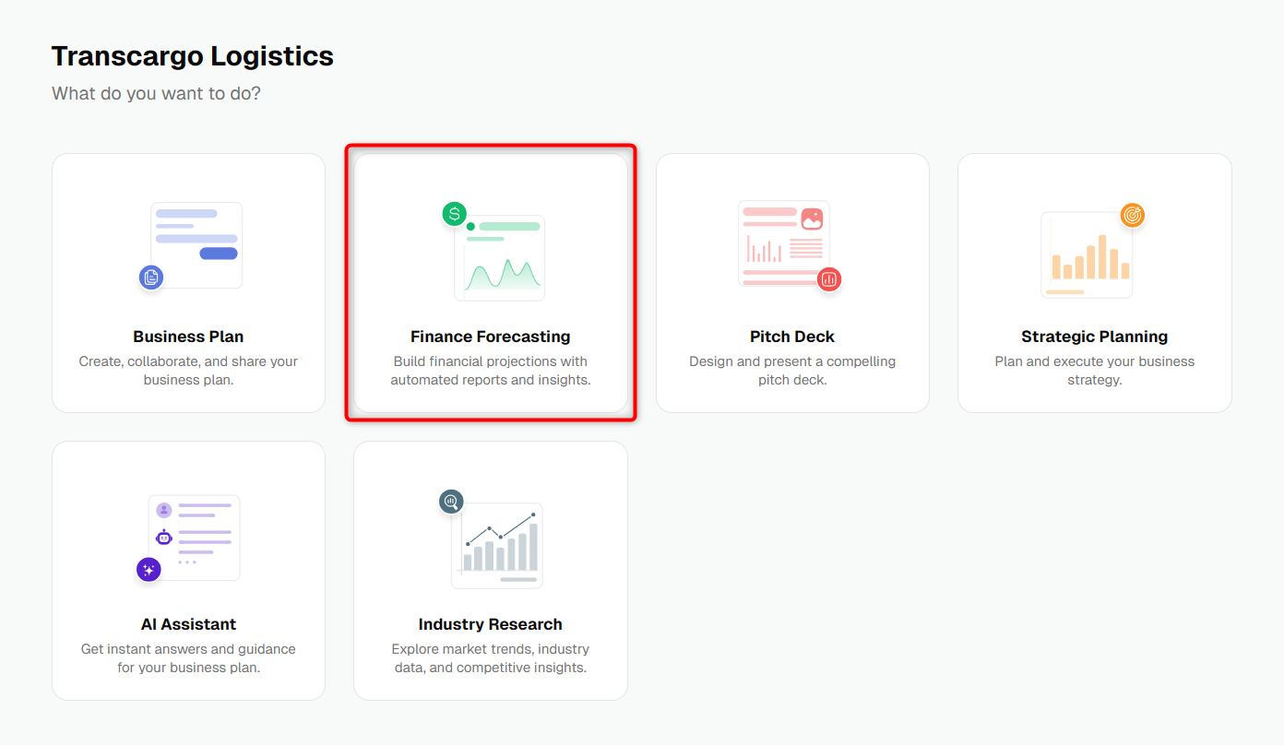1284x745 pixels.
Task: Click the robot icon in AI Assistant illustration
Action: [x=164, y=537]
